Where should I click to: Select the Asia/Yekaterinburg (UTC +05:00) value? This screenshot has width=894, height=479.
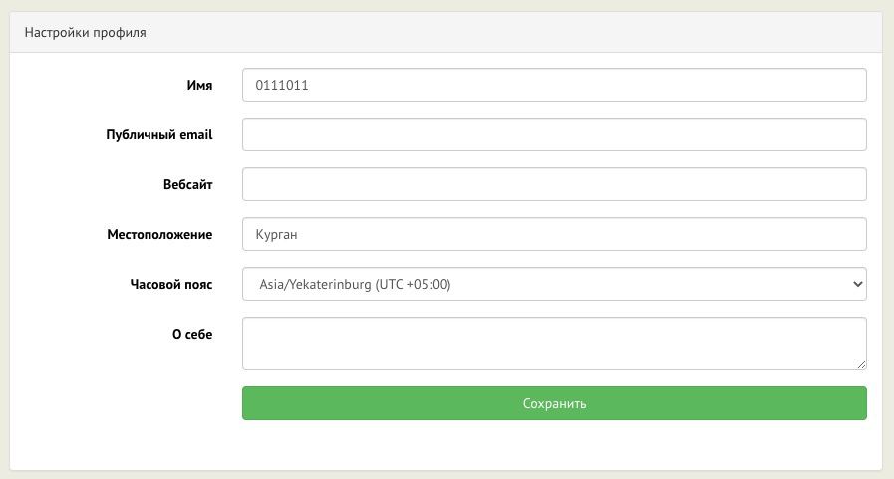pos(355,285)
